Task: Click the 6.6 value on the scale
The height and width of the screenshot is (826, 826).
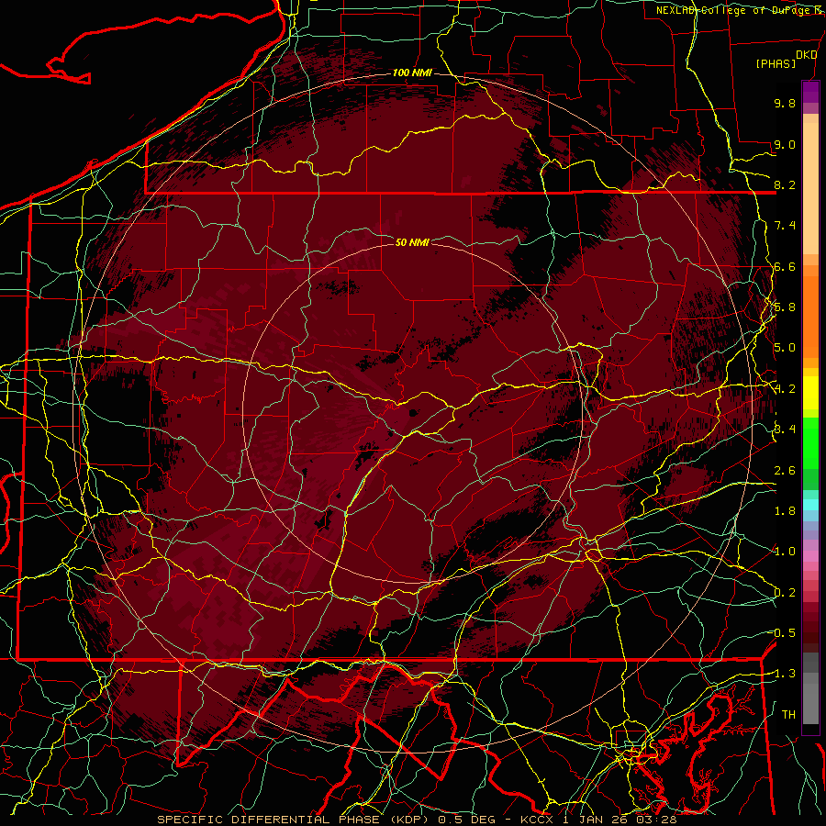Action: 785,266
